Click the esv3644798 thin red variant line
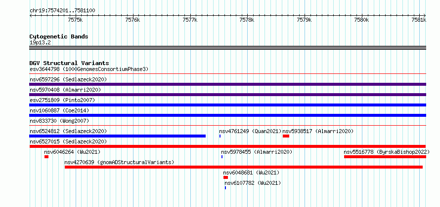440x207 pixels. tap(227, 74)
